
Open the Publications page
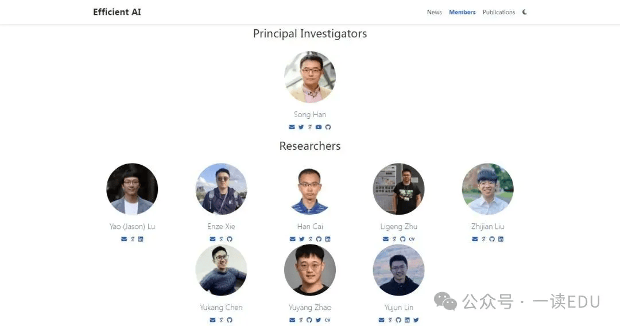pos(499,12)
